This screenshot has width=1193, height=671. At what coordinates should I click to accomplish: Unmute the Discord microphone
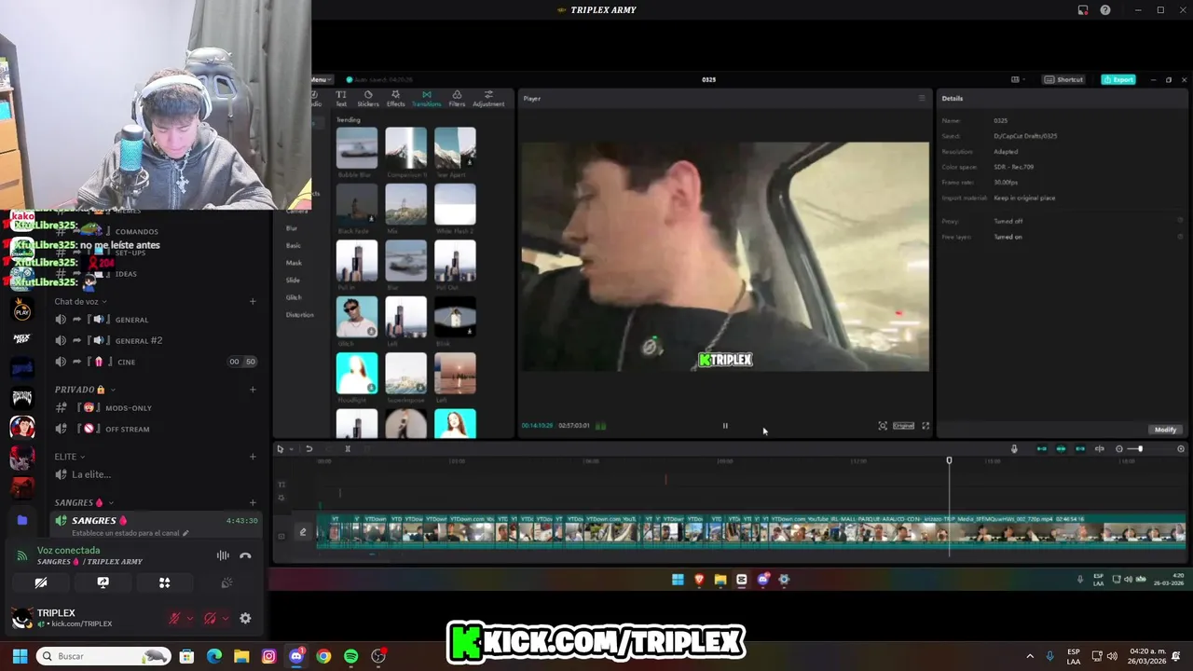pos(174,618)
